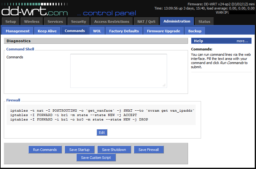The height and width of the screenshot is (169, 256).
Task: Click inside the Commands text area
Action: tap(118, 70)
